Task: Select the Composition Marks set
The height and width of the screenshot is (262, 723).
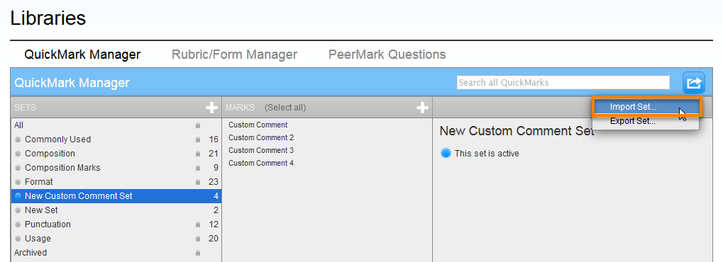Action: pyautogui.click(x=116, y=168)
